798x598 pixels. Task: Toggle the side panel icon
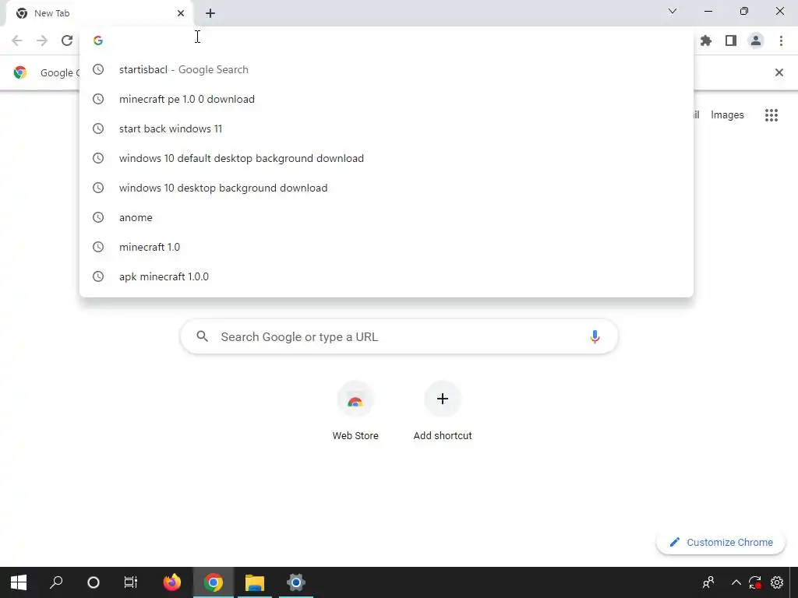[x=731, y=40]
